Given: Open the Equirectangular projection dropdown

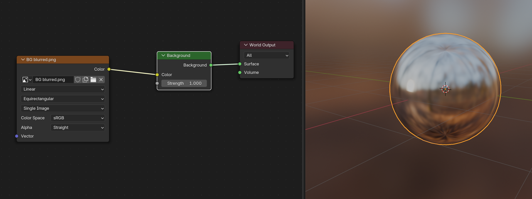Looking at the screenshot, I should 63,99.
